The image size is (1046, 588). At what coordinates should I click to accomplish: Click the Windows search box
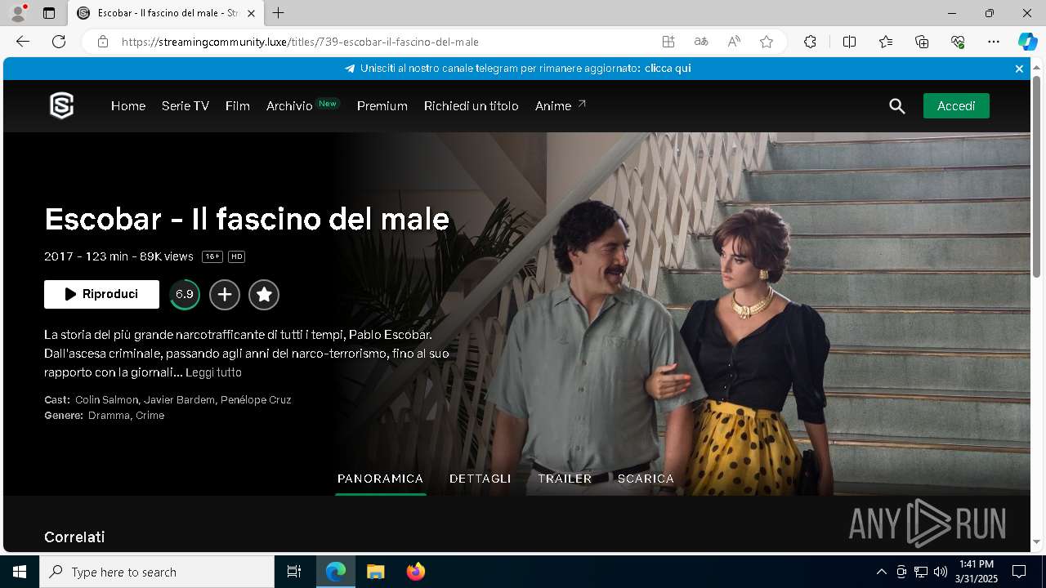tap(157, 572)
